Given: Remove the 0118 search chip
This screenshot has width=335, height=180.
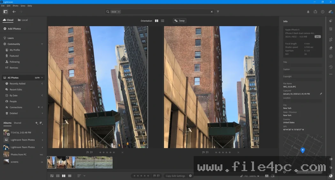Looking at the screenshot, I should [119, 12].
